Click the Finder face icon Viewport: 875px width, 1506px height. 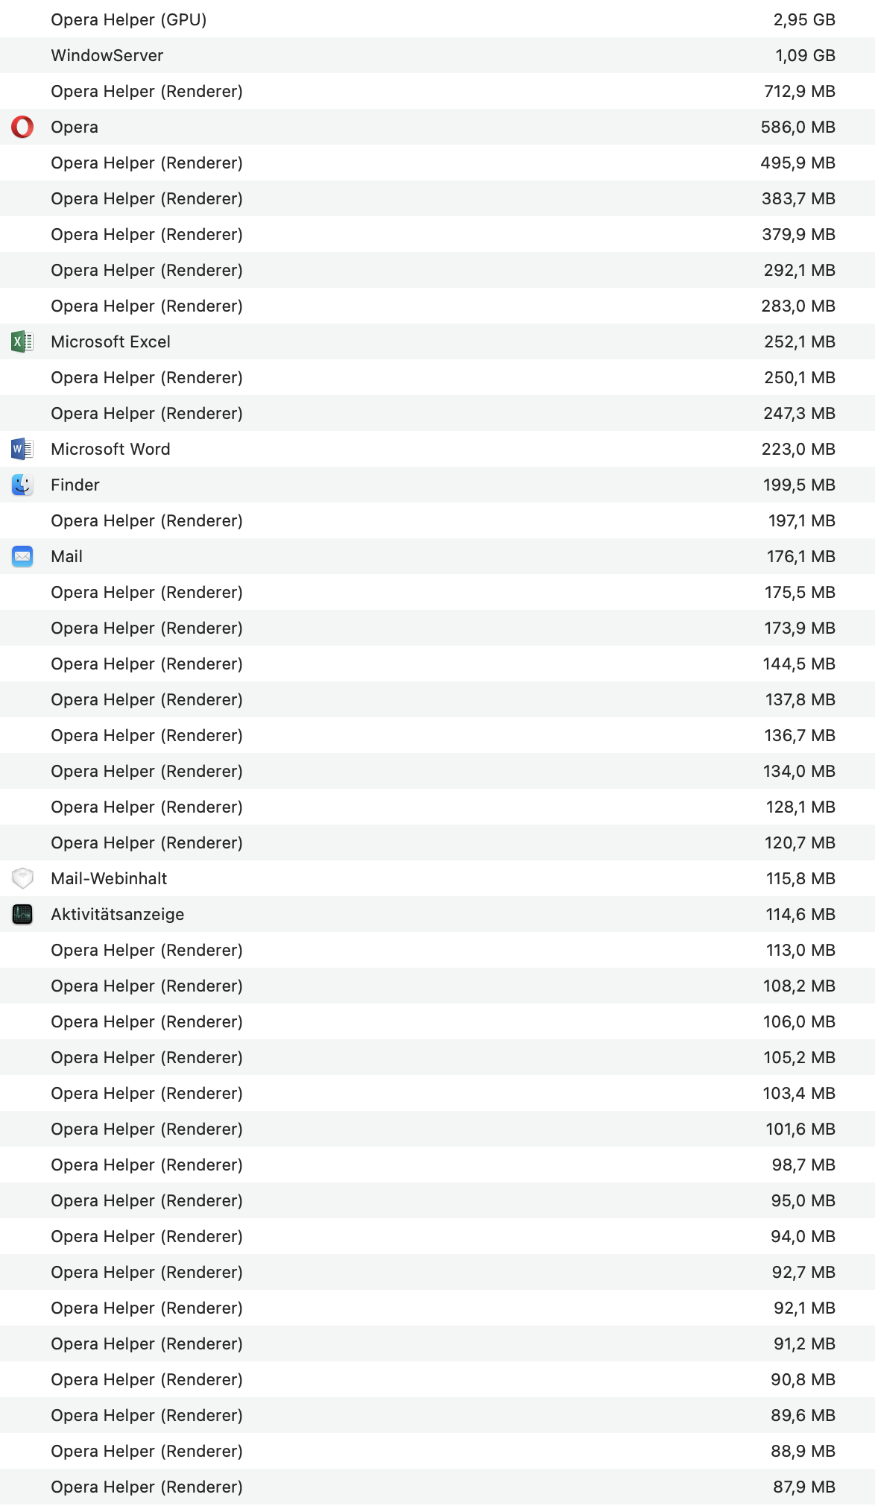click(x=22, y=485)
